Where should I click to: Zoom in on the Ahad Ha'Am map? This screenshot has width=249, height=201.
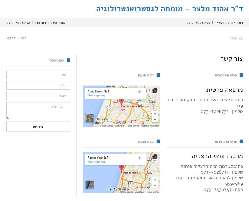point(155,114)
